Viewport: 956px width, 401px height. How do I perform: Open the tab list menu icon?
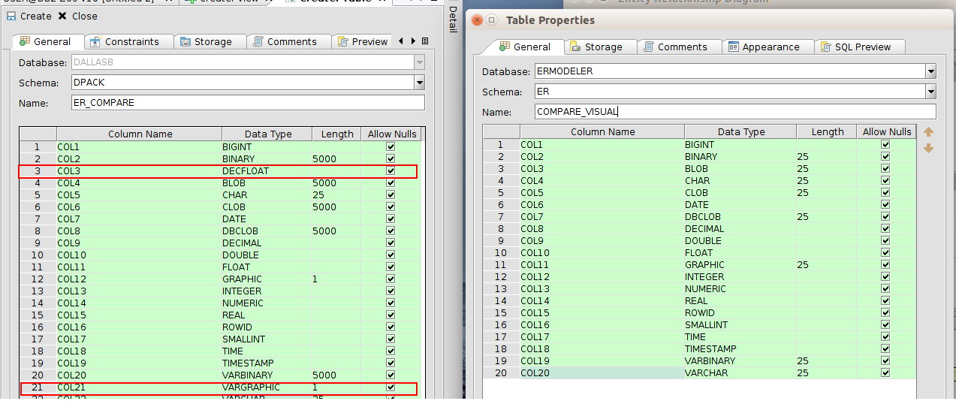pyautogui.click(x=425, y=41)
